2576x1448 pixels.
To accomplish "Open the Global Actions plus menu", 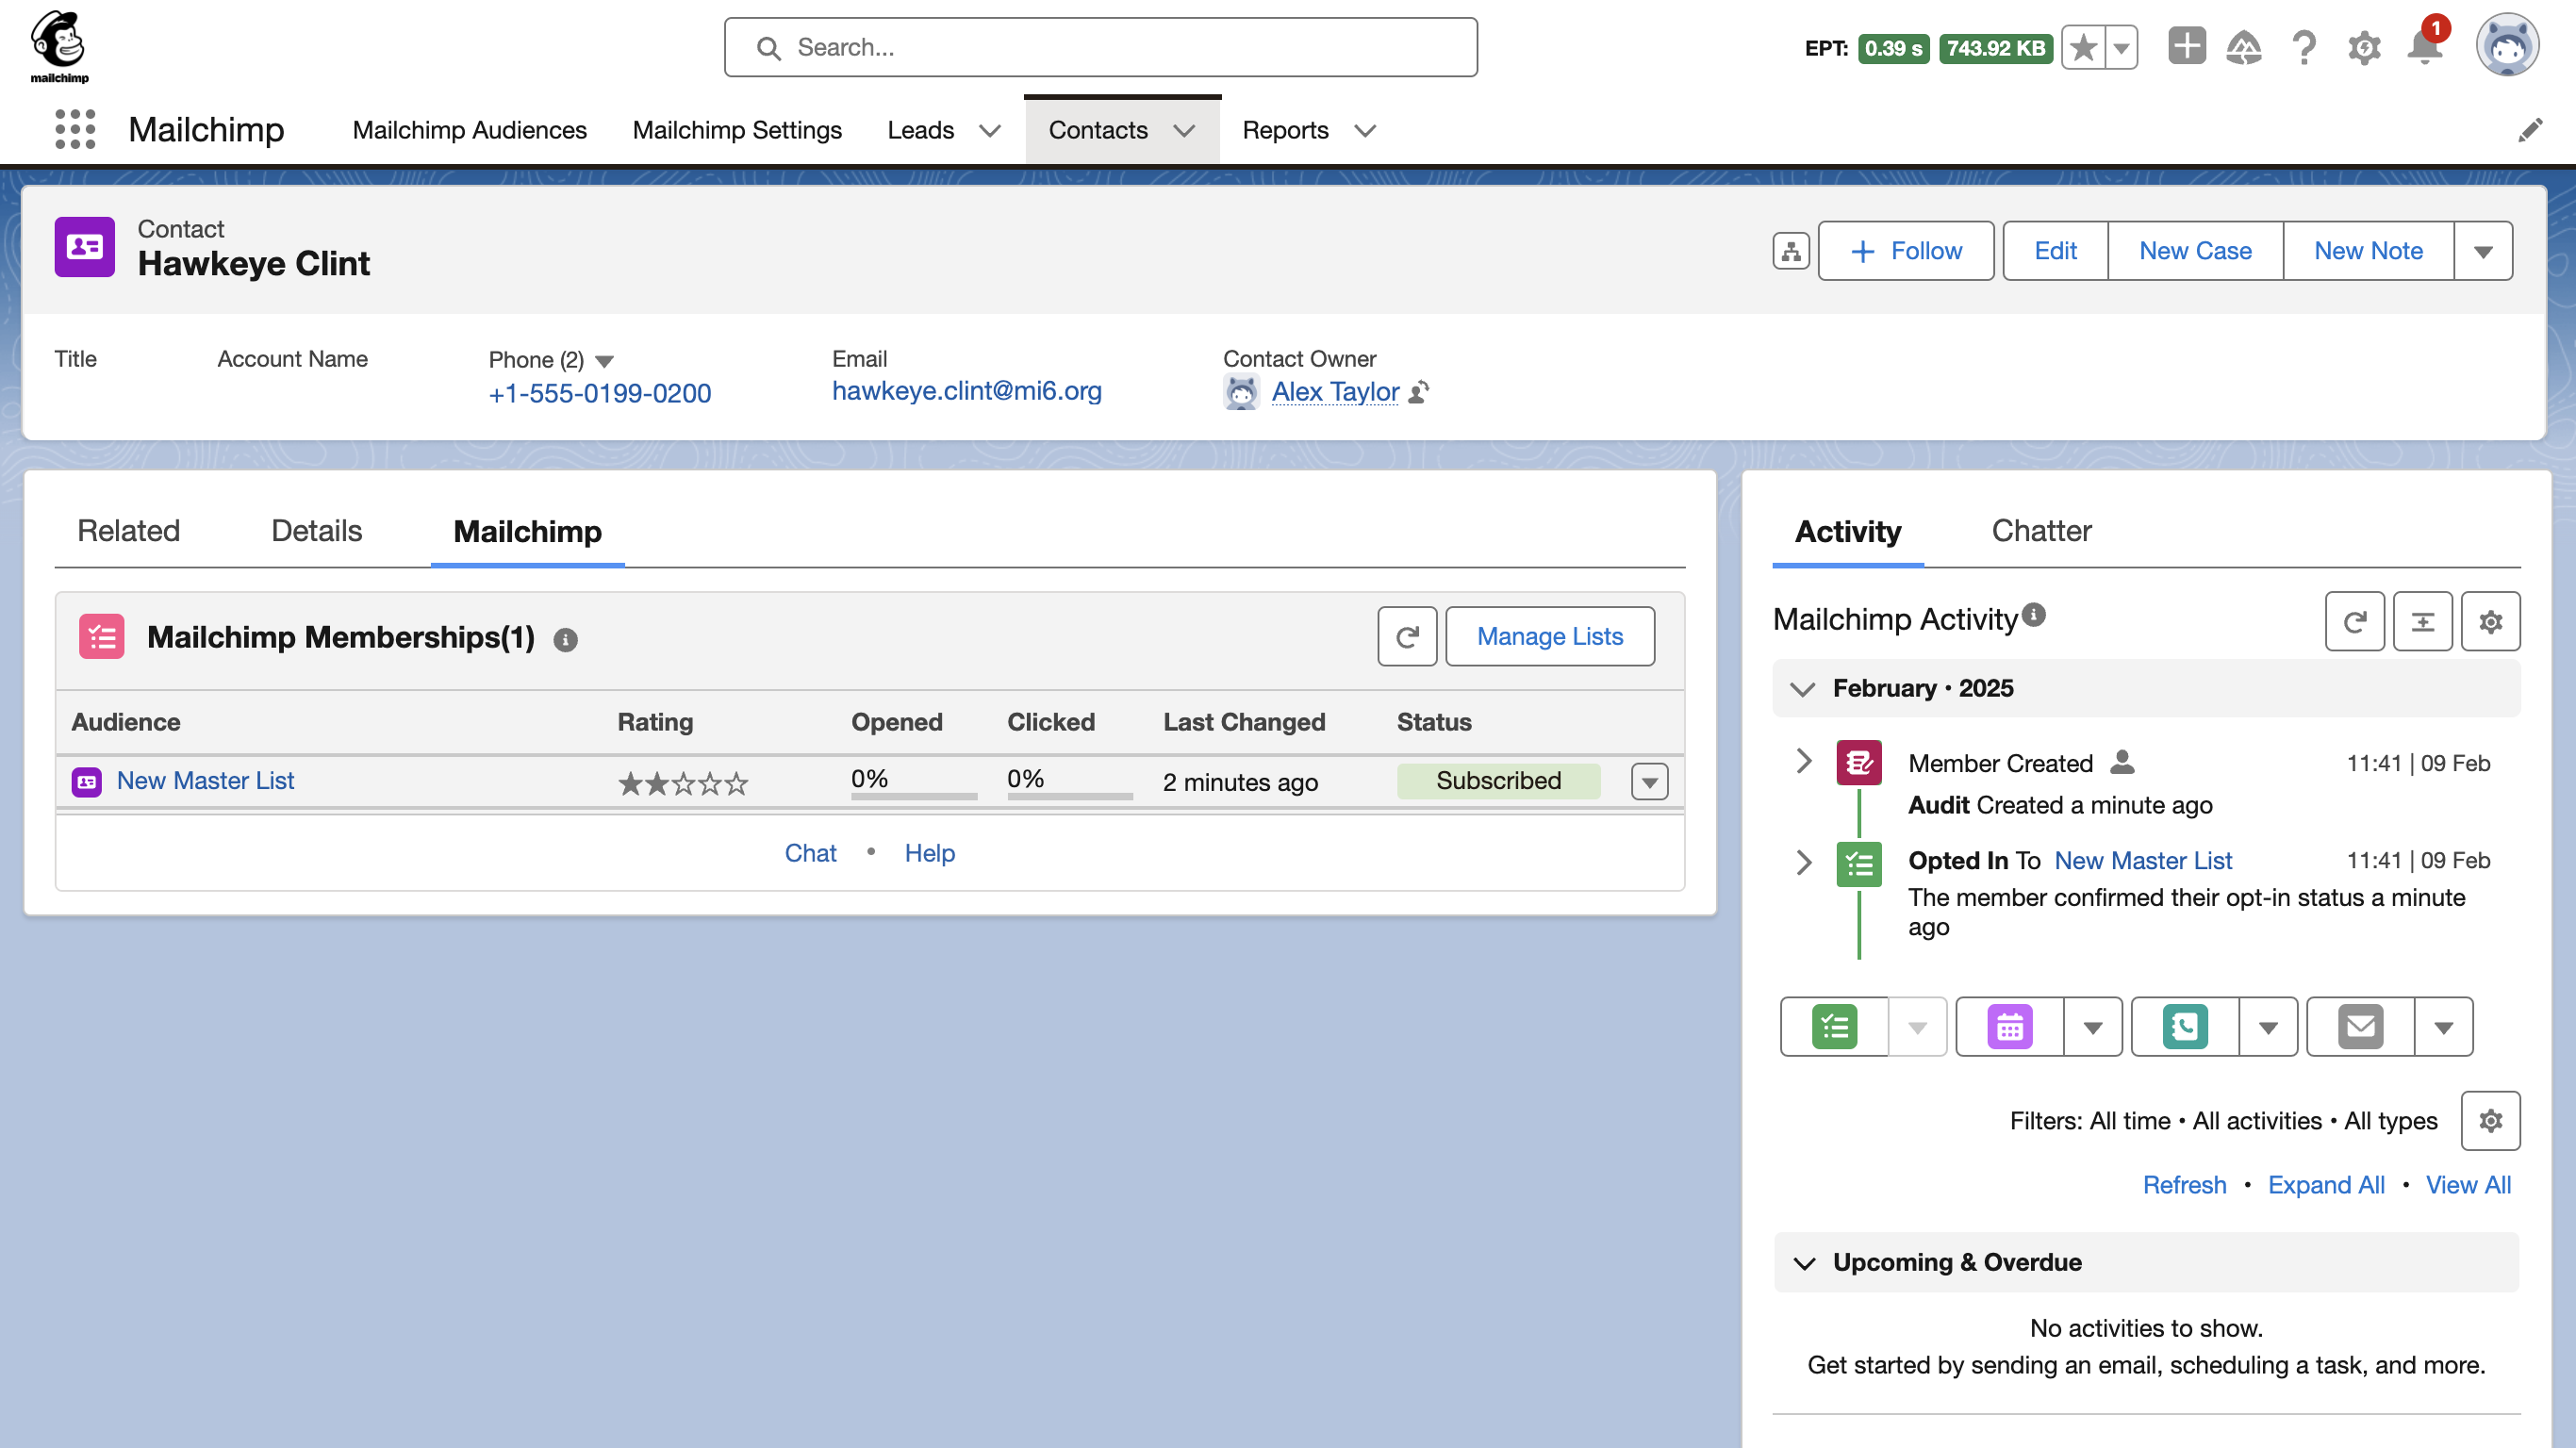I will coord(2187,46).
